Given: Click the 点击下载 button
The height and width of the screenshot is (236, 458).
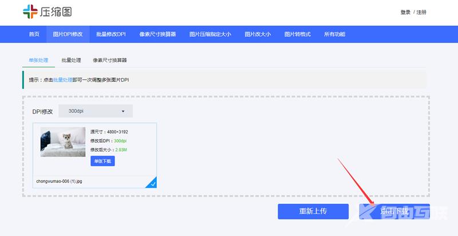Looking at the screenshot, I should point(394,211).
